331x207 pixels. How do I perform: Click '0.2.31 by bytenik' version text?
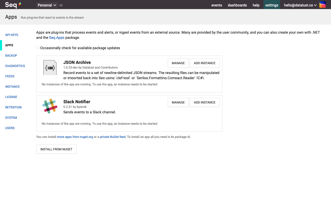pos(75,107)
